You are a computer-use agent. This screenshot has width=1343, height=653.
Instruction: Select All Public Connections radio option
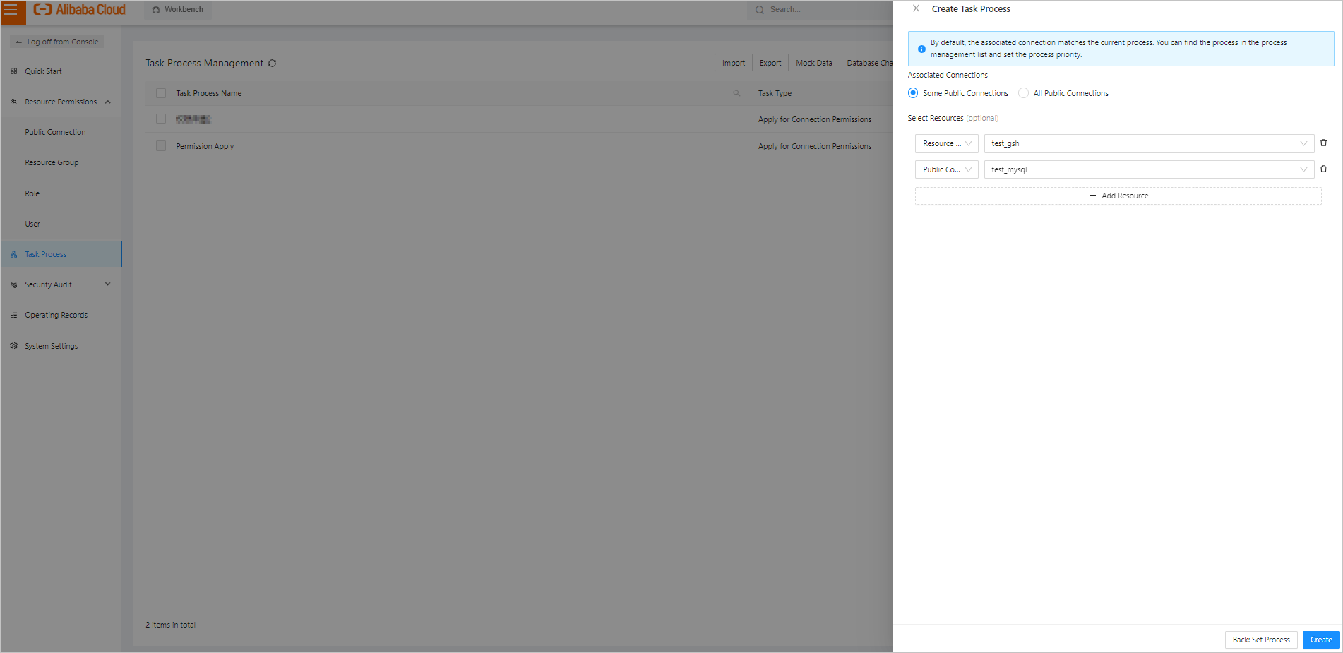1023,93
